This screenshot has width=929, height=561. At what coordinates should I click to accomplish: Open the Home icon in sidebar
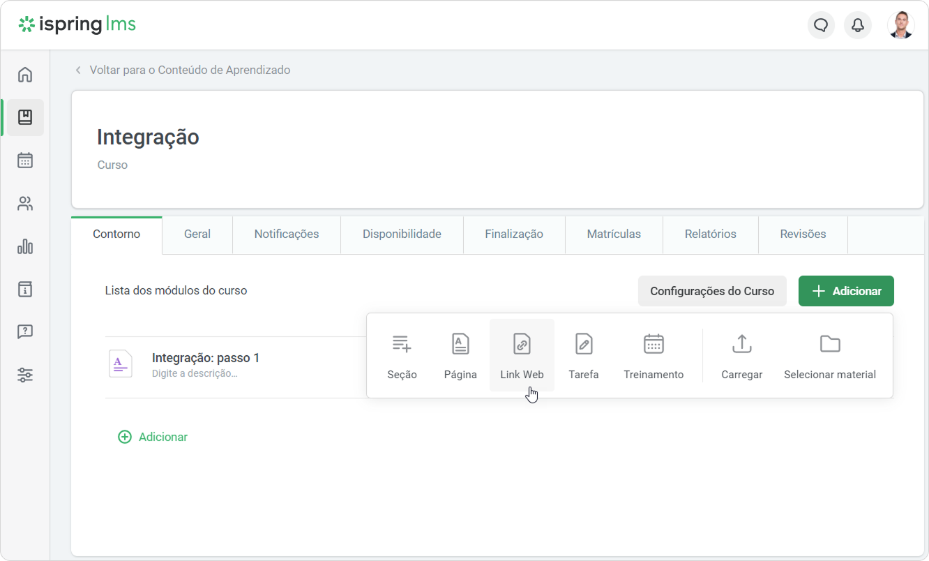[25, 75]
